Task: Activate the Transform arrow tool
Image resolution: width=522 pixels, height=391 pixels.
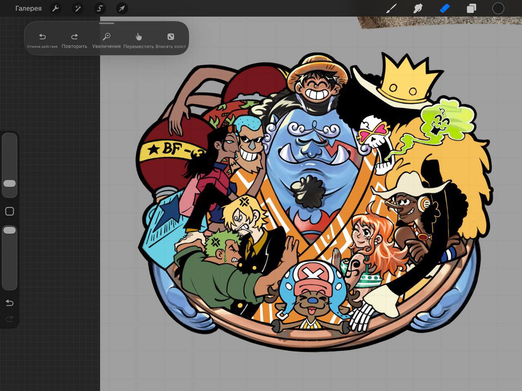Action: click(122, 8)
